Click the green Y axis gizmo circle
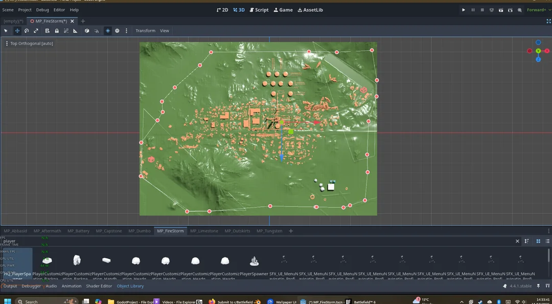Image resolution: width=552 pixels, height=304 pixels. pyautogui.click(x=538, y=51)
